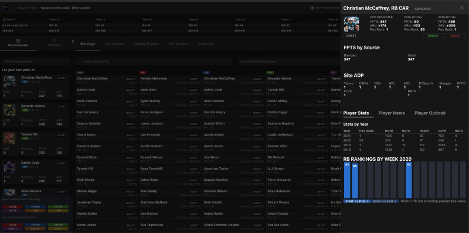
Task: Close the Christian McCaffrey detail panel
Action: click(x=461, y=8)
